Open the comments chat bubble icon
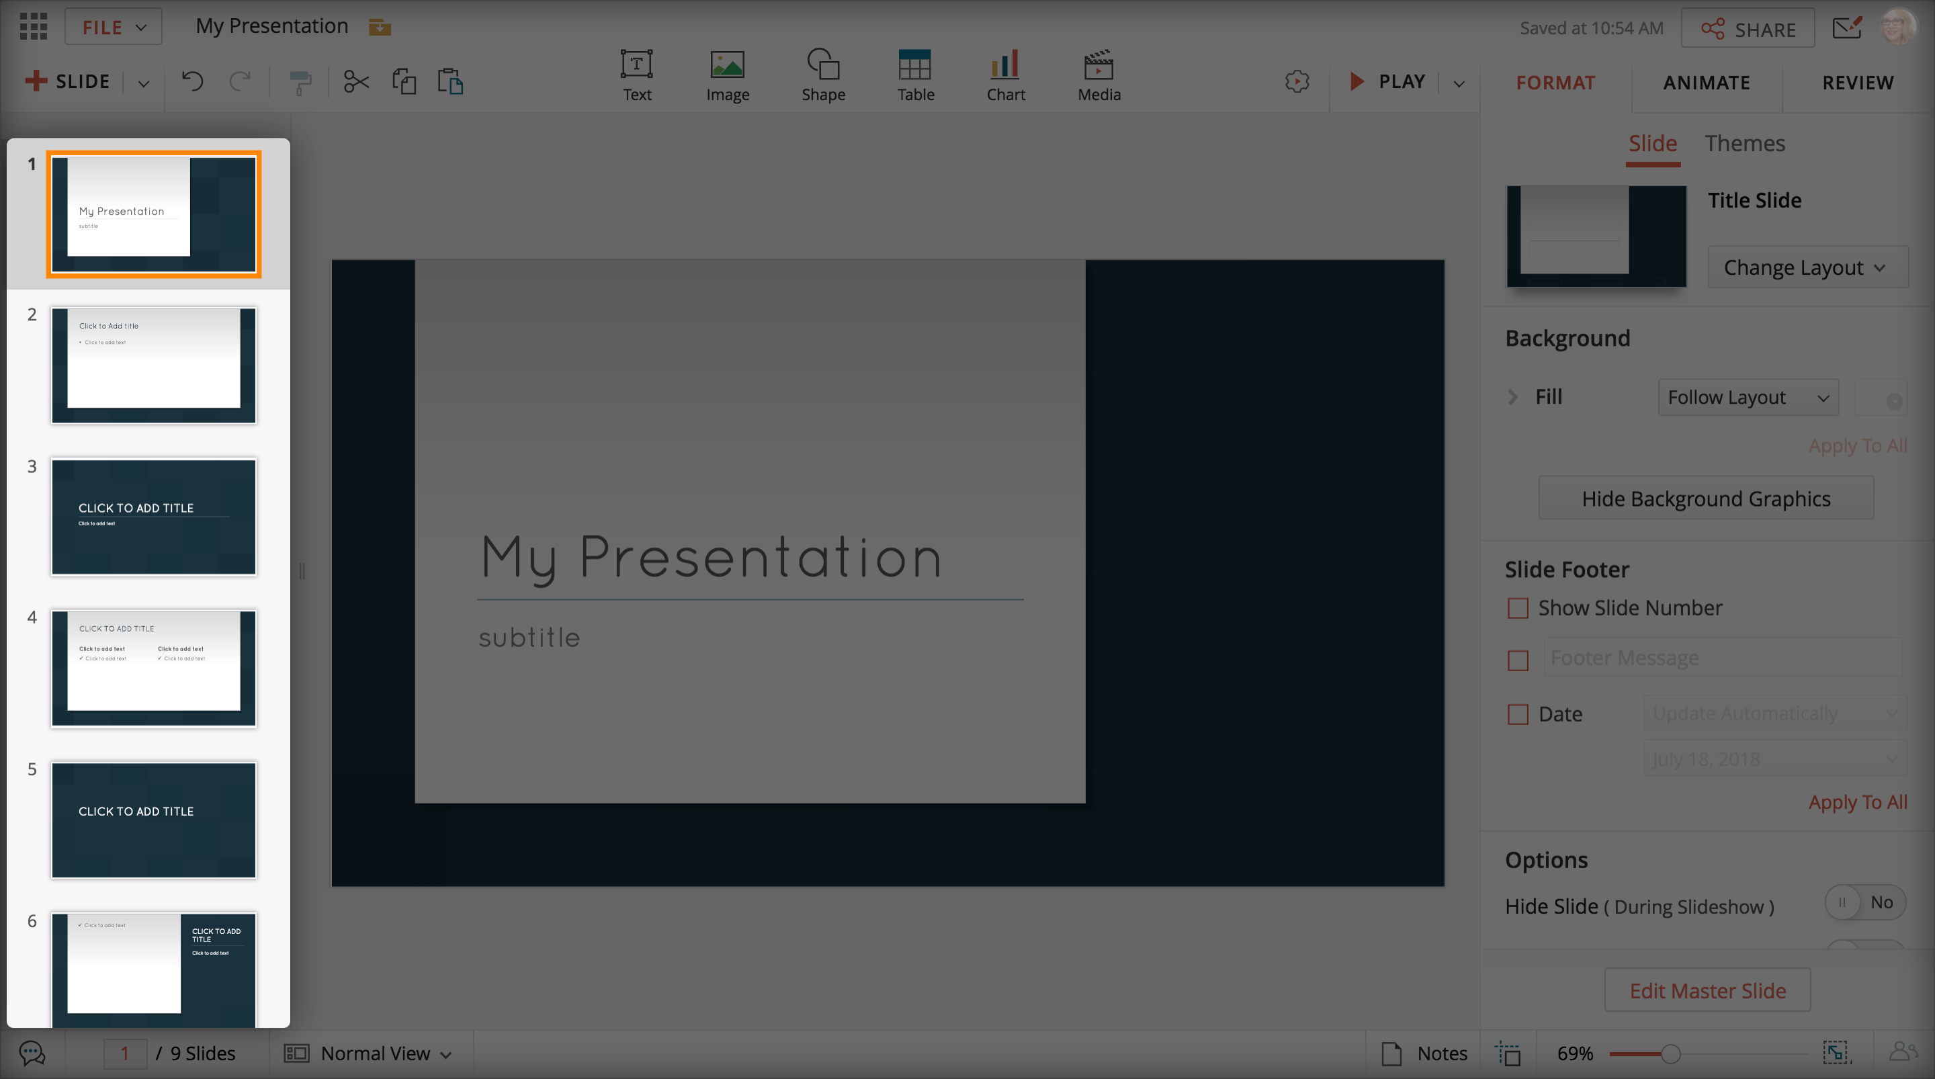Image resolution: width=1935 pixels, height=1079 pixels. (32, 1053)
